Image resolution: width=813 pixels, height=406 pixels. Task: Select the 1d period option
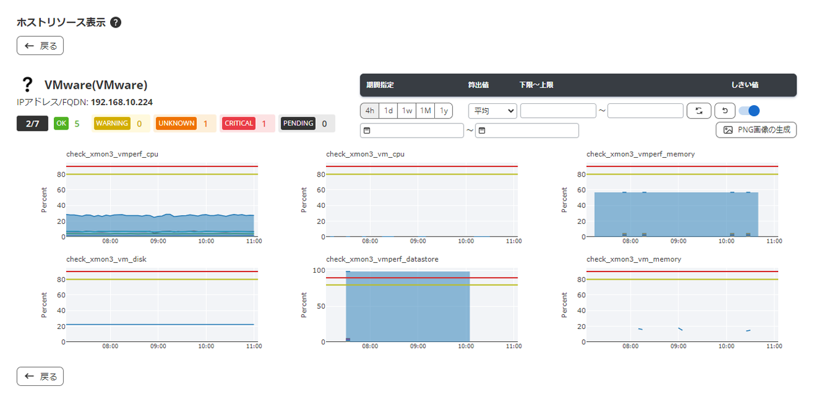(388, 111)
